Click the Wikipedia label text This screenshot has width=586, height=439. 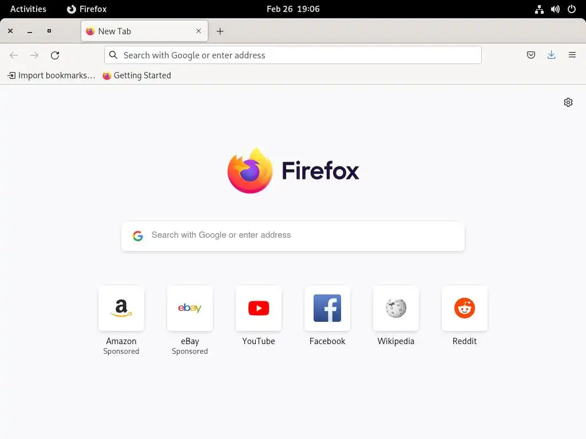pos(396,341)
